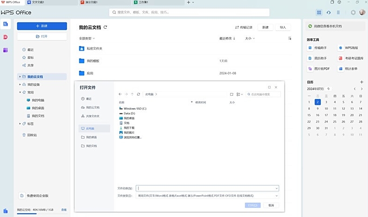Open the WPS海报 tool
This screenshot has width=368, height=217.
[x=347, y=48]
